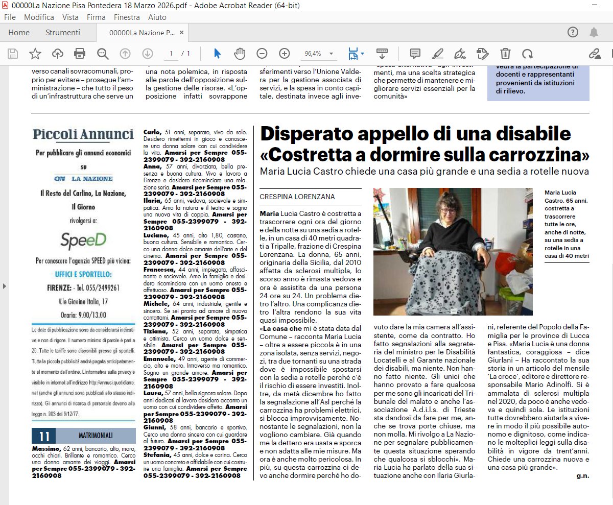
Task: Open the search magnifier tool
Action: point(103,53)
